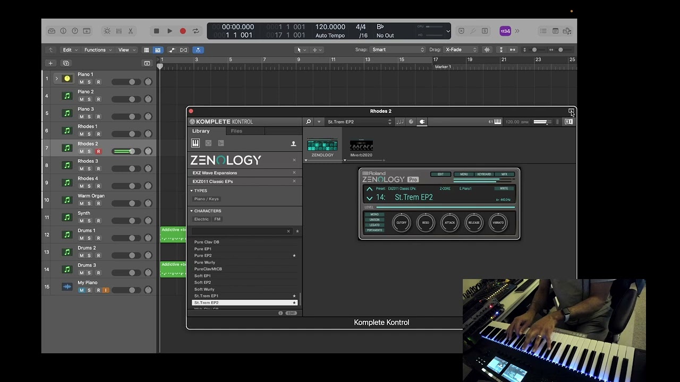Click the EDIT button in ZENOLOGY
Screen dimensions: 680x382
(440, 174)
